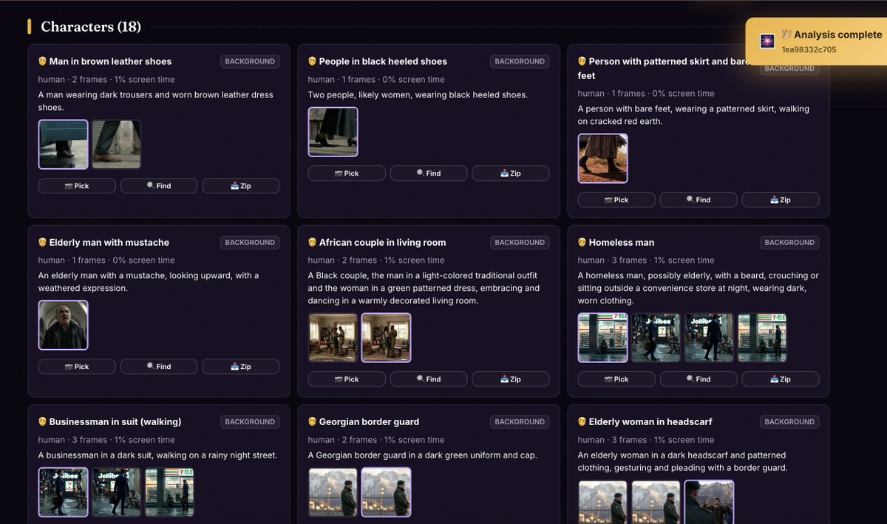Click Find for Homeless man
Viewport: 887px width, 524px height.
pos(699,379)
